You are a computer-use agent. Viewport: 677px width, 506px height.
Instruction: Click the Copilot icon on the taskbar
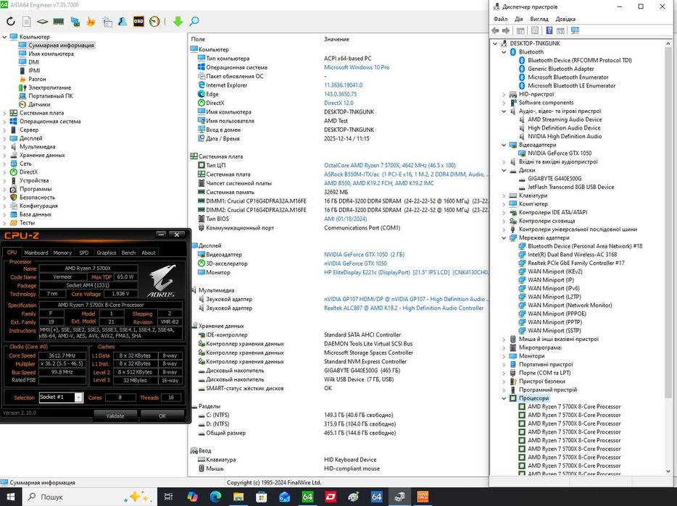click(x=192, y=497)
